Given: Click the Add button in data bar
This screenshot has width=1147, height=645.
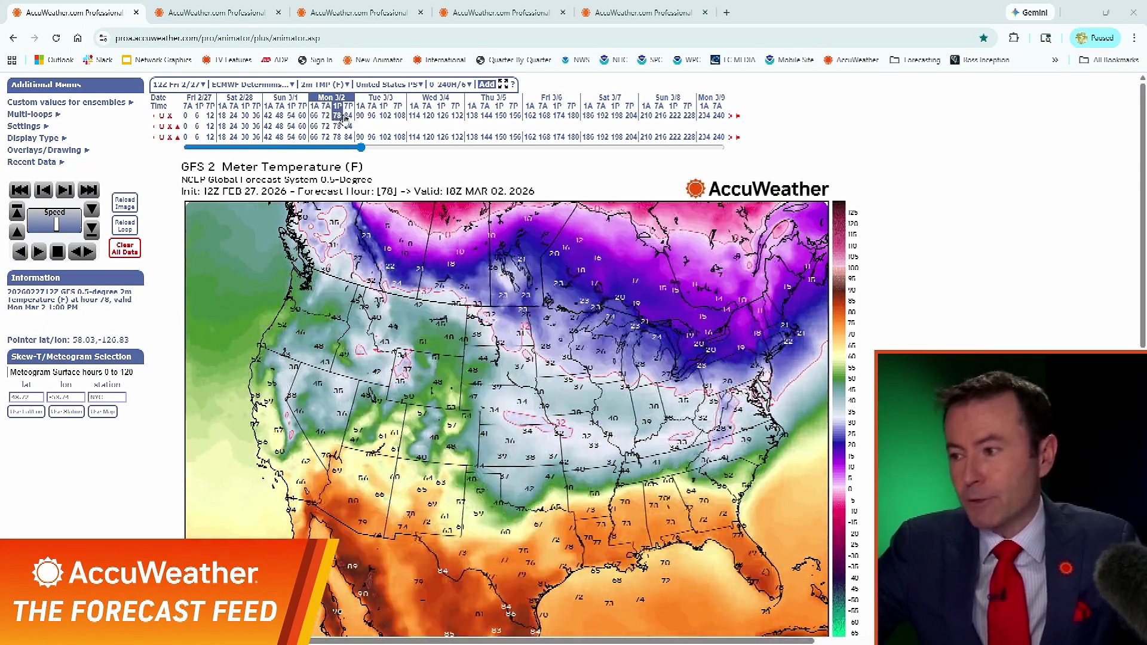Looking at the screenshot, I should [486, 84].
